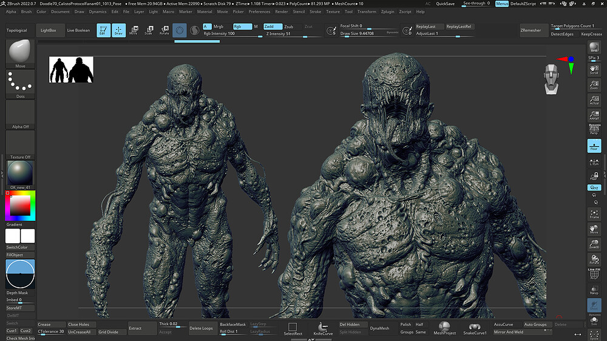The width and height of the screenshot is (607, 341).
Task: Toggle local symmetry (L.Sym)
Action: click(594, 162)
